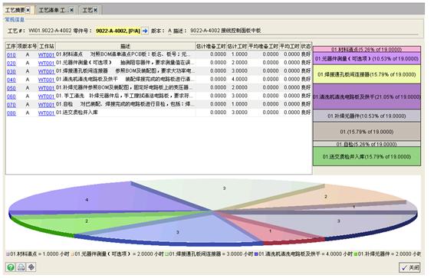The height and width of the screenshot is (278, 434).
Task: Click the 关闭 button with checkmark
Action: click(x=409, y=267)
